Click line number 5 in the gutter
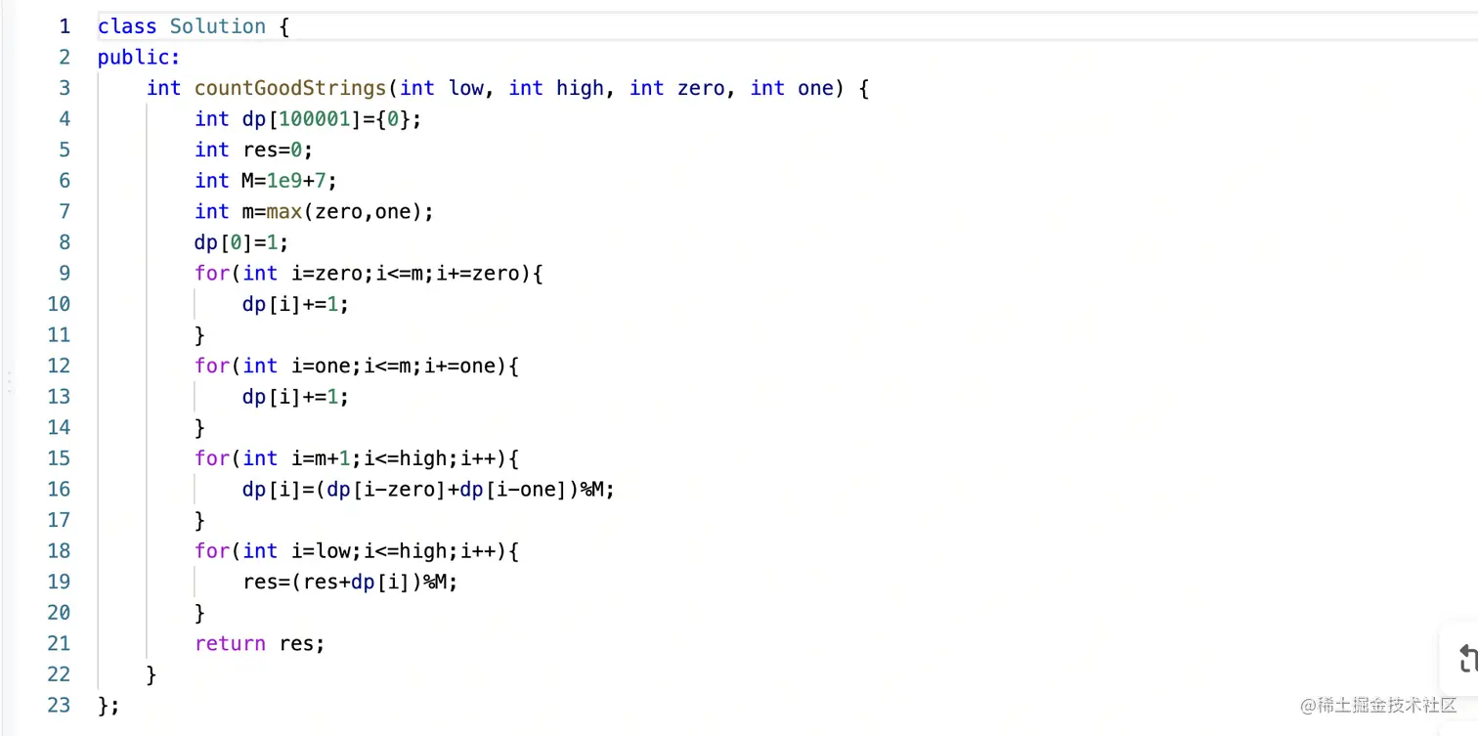The height and width of the screenshot is (736, 1478). click(65, 150)
